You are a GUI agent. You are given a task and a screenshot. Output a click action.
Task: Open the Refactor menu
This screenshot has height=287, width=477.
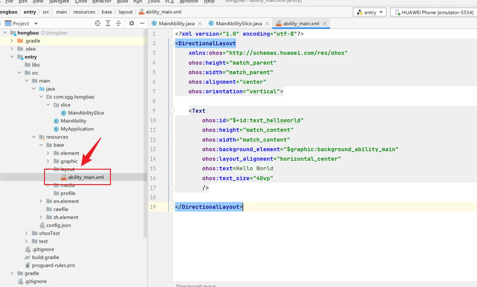coord(102,1)
